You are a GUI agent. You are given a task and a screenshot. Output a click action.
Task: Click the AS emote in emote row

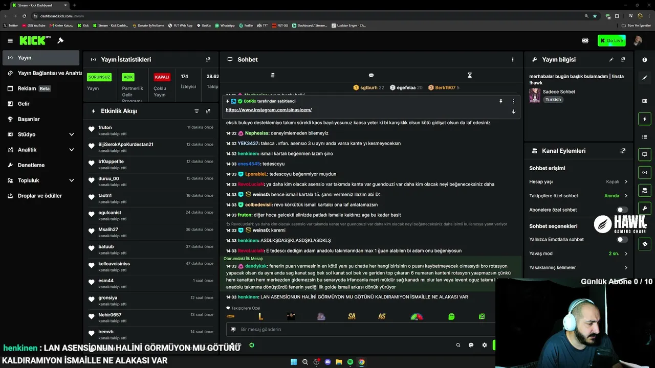pos(382,316)
